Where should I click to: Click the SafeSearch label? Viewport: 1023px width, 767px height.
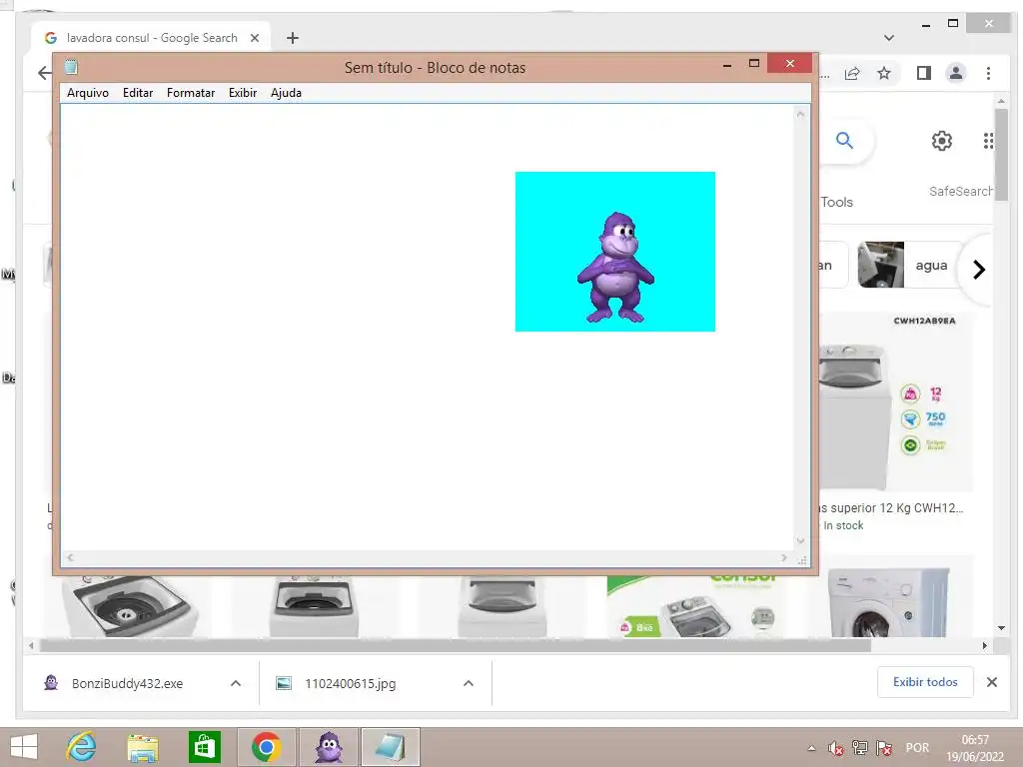click(x=961, y=191)
